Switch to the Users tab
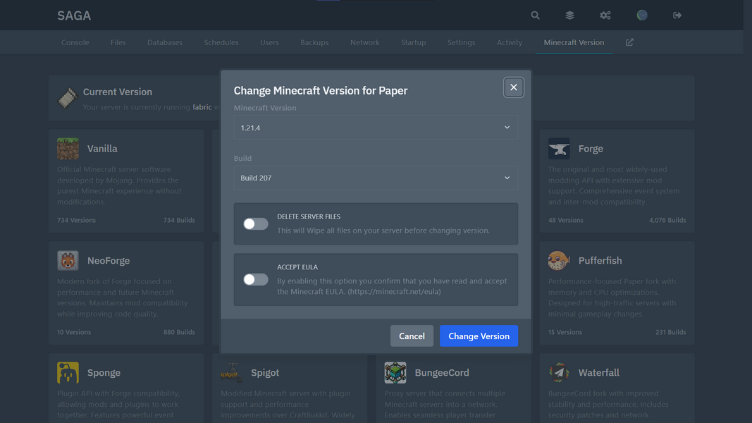 269,42
